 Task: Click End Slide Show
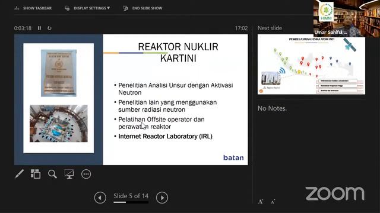tap(142, 8)
